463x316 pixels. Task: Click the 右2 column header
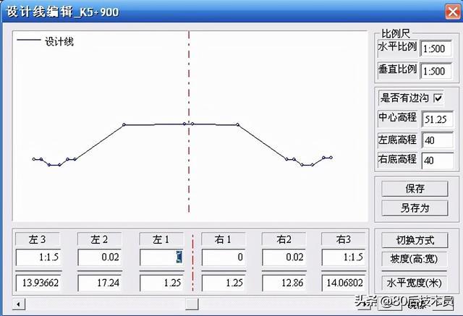click(x=284, y=239)
